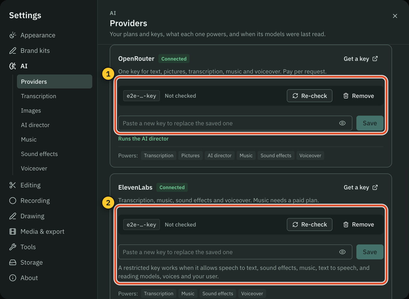Click the OpenRouter Connected badge
This screenshot has width=409, height=299.
174,59
